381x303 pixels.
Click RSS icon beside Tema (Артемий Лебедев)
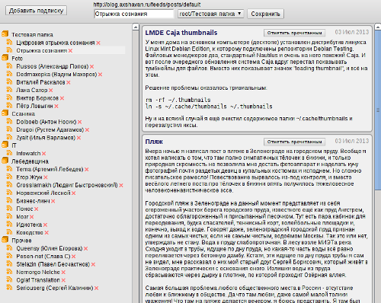10,169
